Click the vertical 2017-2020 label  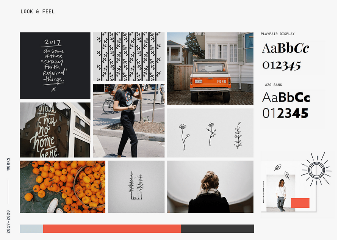pos(8,222)
